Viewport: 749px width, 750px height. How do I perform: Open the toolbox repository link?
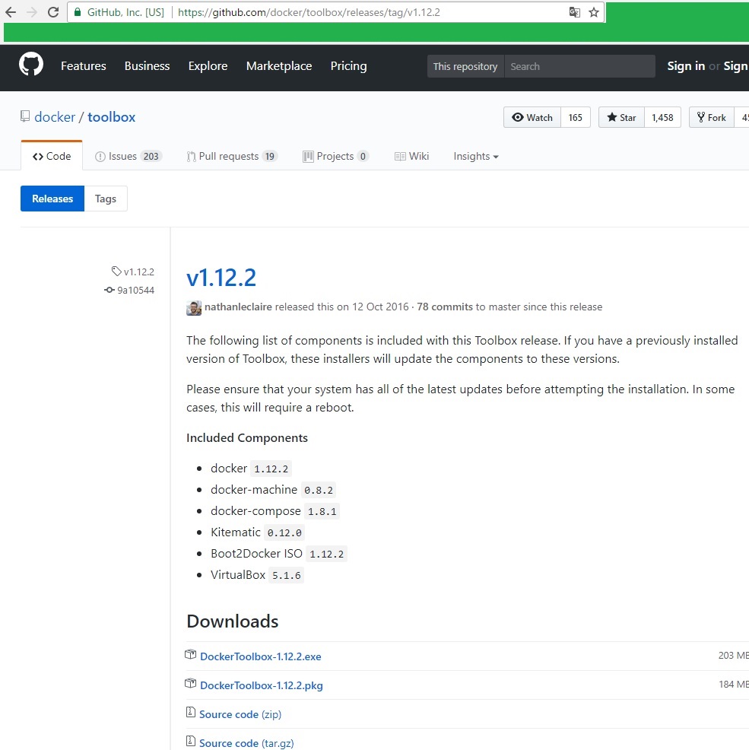pyautogui.click(x=112, y=117)
